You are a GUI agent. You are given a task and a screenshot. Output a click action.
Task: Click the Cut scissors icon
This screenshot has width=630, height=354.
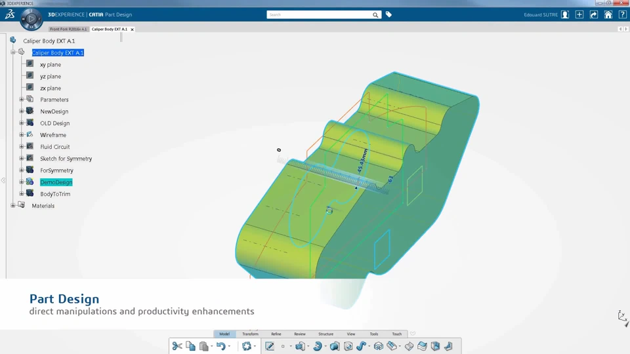(177, 346)
